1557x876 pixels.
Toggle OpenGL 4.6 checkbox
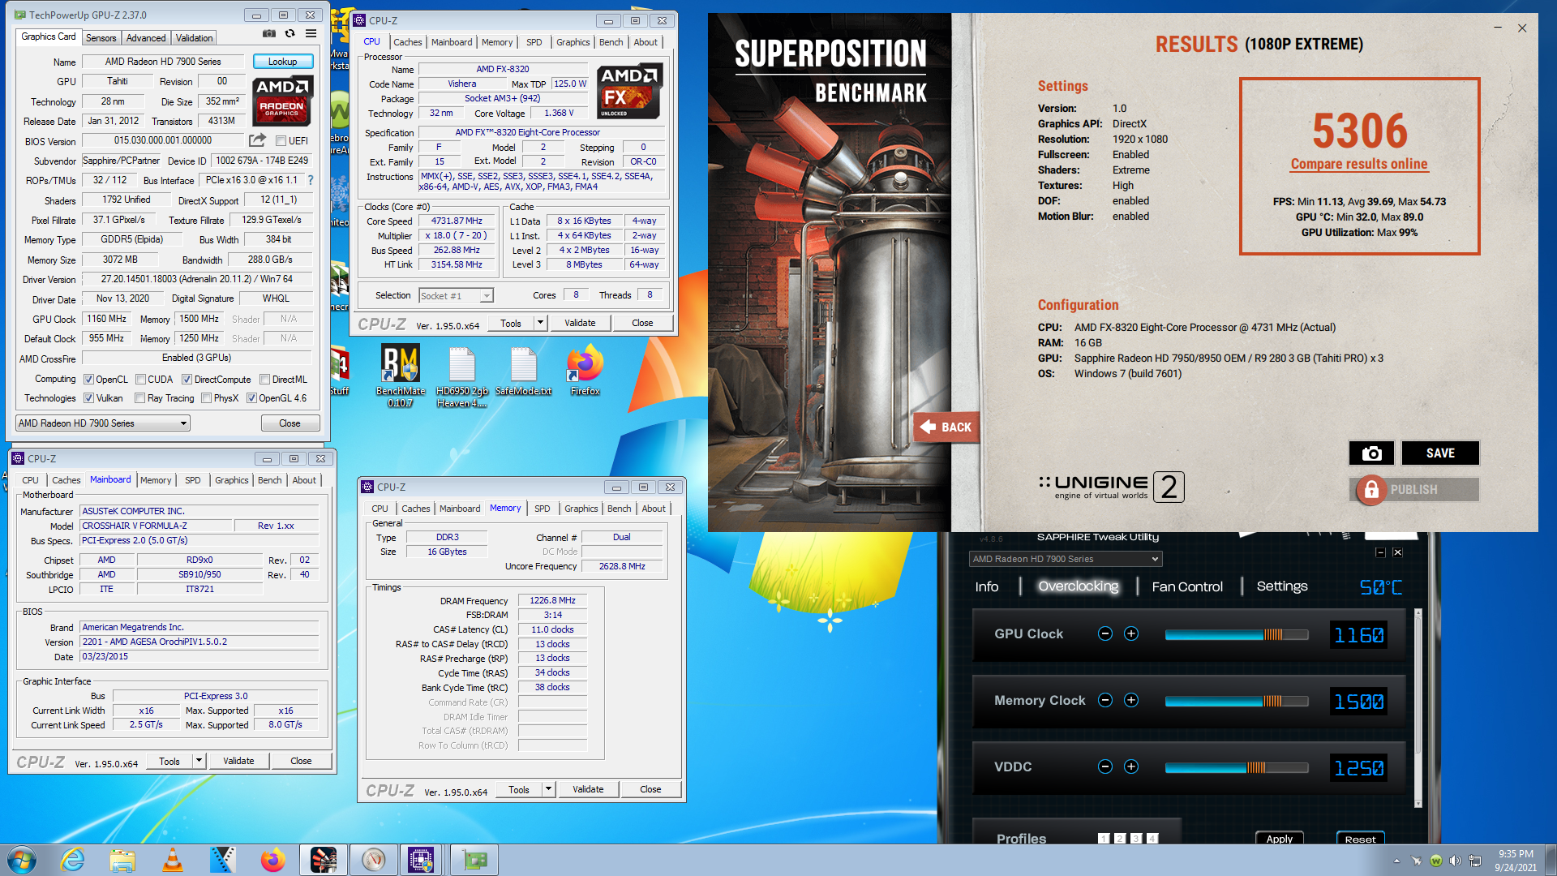[251, 398]
